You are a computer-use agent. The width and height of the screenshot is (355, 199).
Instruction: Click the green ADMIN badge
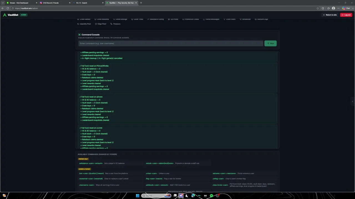tap(24, 15)
